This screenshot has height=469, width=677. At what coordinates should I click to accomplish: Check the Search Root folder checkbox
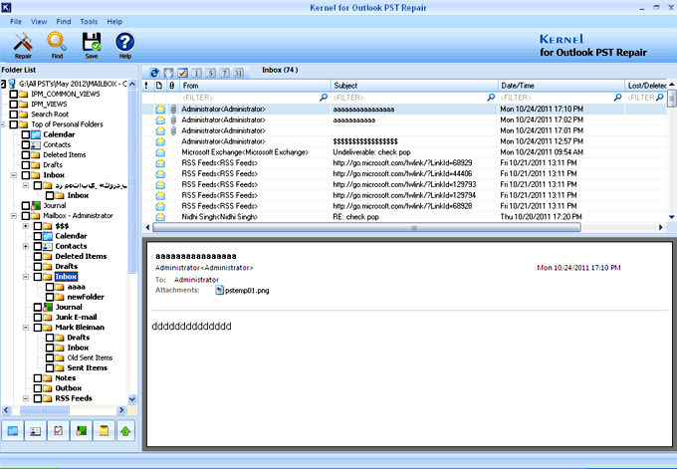13,114
